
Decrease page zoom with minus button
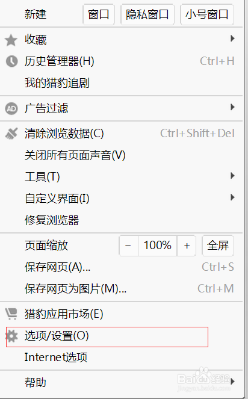point(129,246)
